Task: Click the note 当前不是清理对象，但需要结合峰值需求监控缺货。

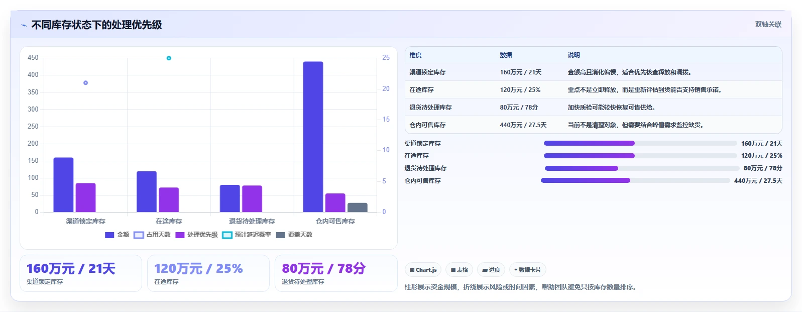Action: 637,125
